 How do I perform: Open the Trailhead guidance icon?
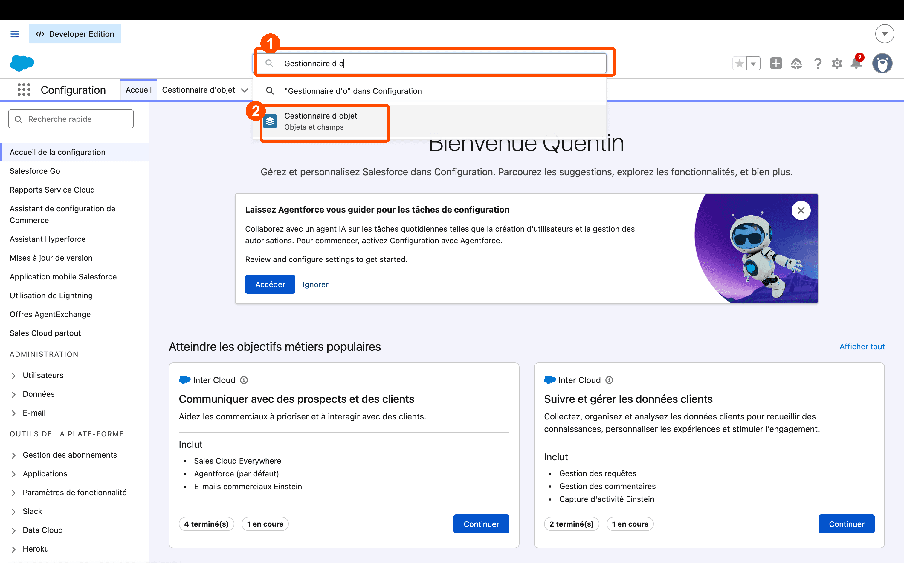click(796, 63)
